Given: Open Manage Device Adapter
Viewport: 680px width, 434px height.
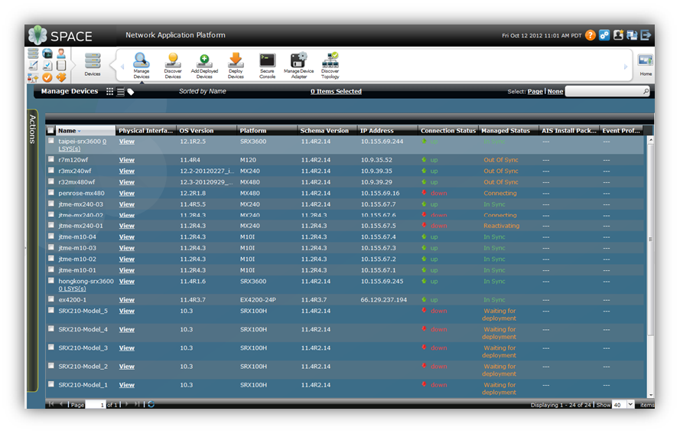Looking at the screenshot, I should click(299, 66).
